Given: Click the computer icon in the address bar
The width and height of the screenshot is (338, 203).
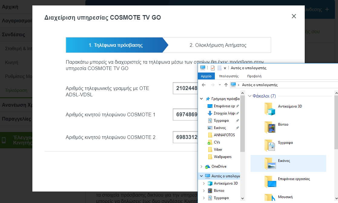Looking at the screenshot, I should point(233,85).
